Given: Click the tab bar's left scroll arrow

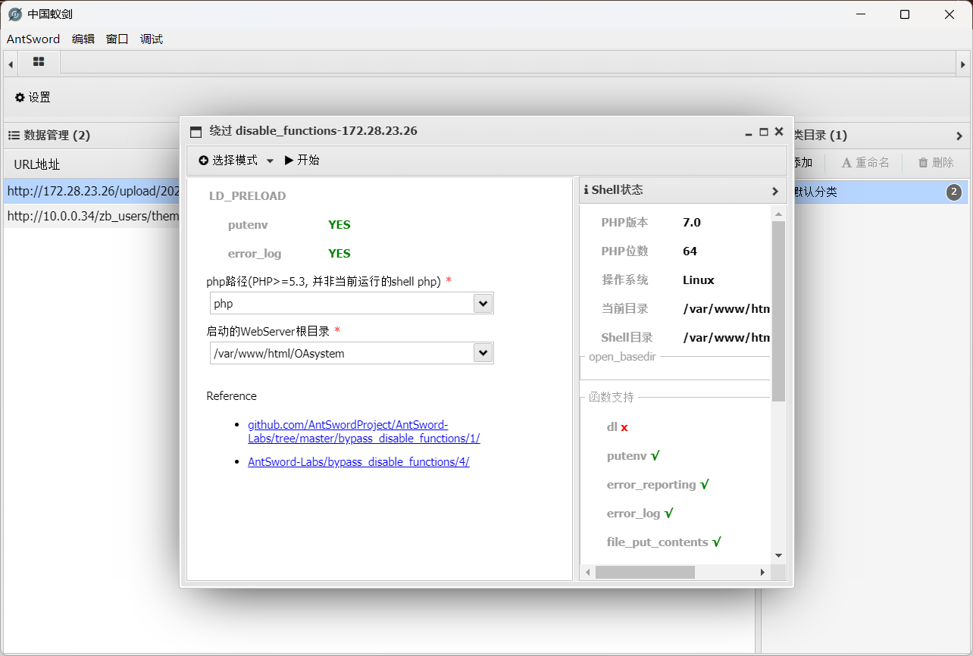Looking at the screenshot, I should click(11, 64).
